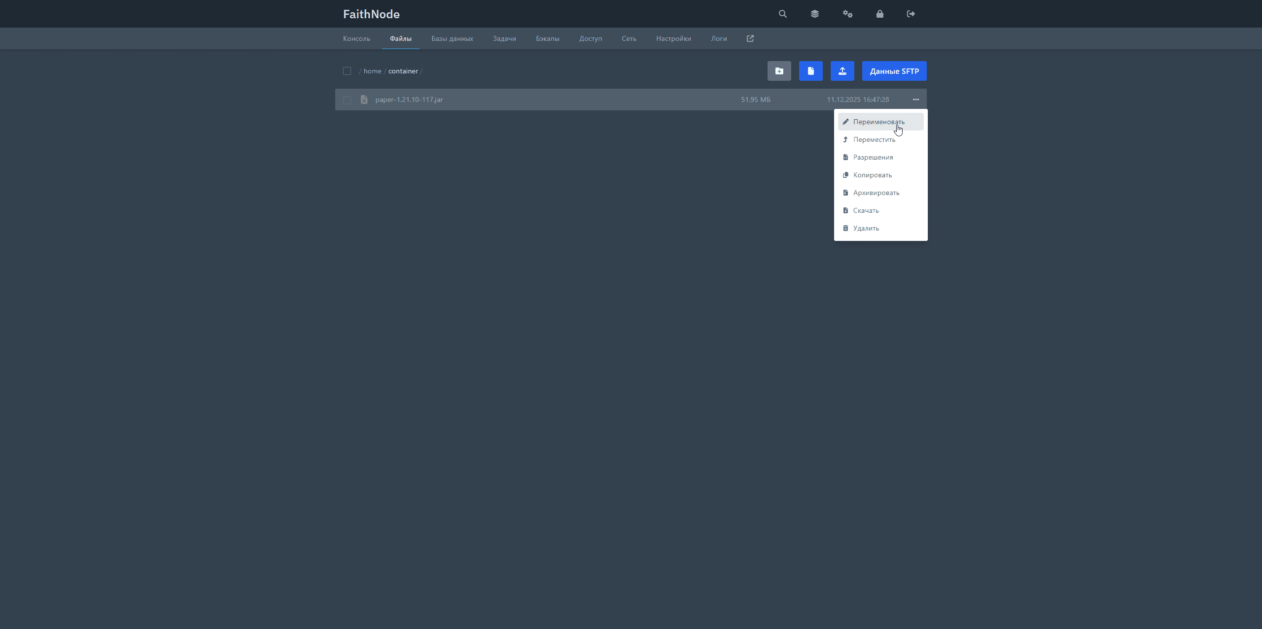
Task: Open external link icon in tab bar
Action: 750,38
